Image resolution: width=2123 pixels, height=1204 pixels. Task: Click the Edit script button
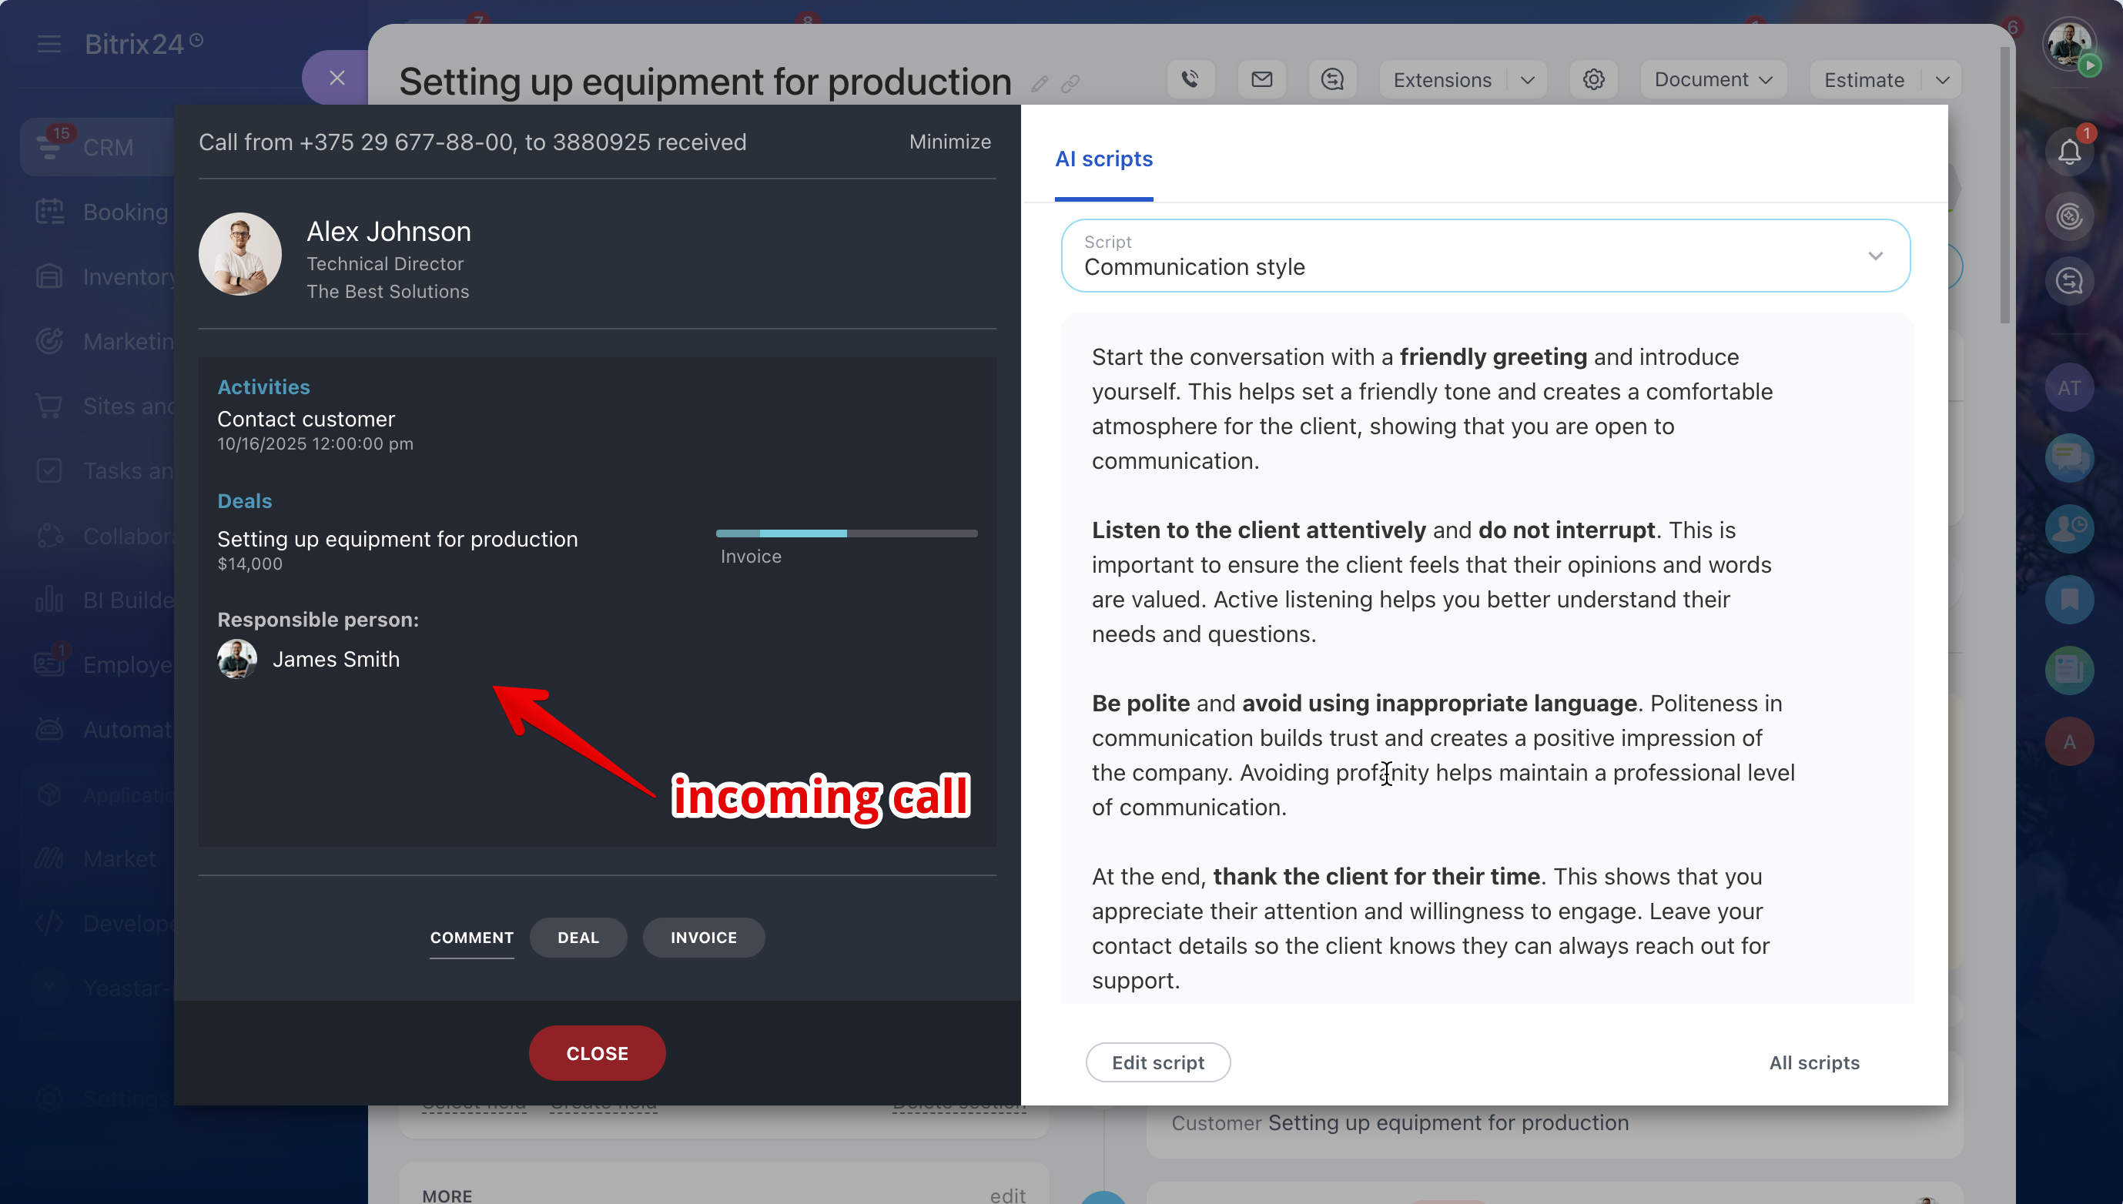pos(1157,1062)
